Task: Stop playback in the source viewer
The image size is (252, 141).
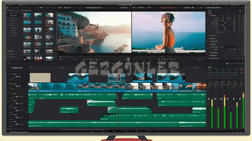Action: [x=91, y=59]
